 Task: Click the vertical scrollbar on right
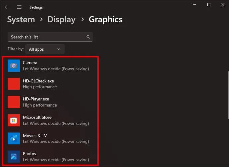tap(228, 95)
